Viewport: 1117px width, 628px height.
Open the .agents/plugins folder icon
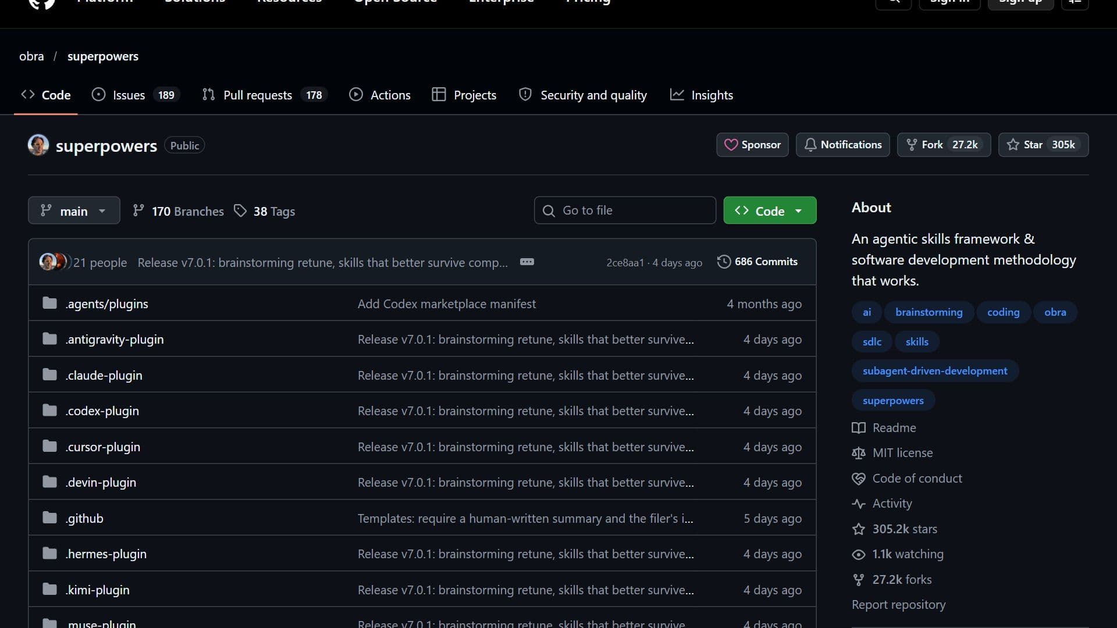click(x=50, y=303)
